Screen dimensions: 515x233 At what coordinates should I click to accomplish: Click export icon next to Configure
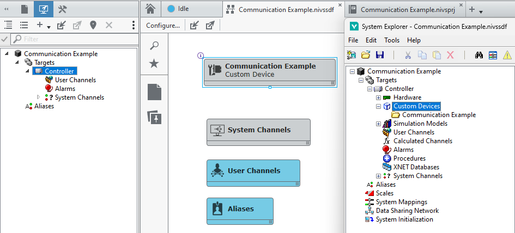point(210,25)
